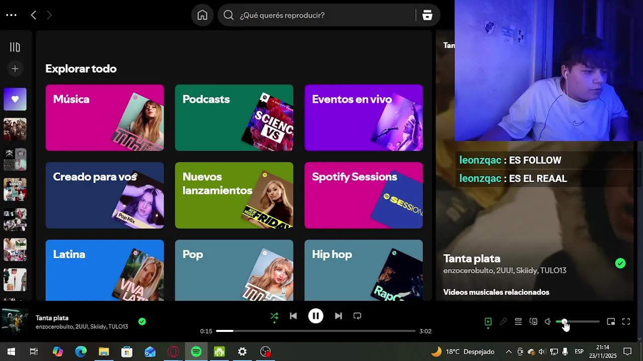Viewport: 643px width, 361px height.
Task: Open Windows Start menu
Action: tap(11, 352)
